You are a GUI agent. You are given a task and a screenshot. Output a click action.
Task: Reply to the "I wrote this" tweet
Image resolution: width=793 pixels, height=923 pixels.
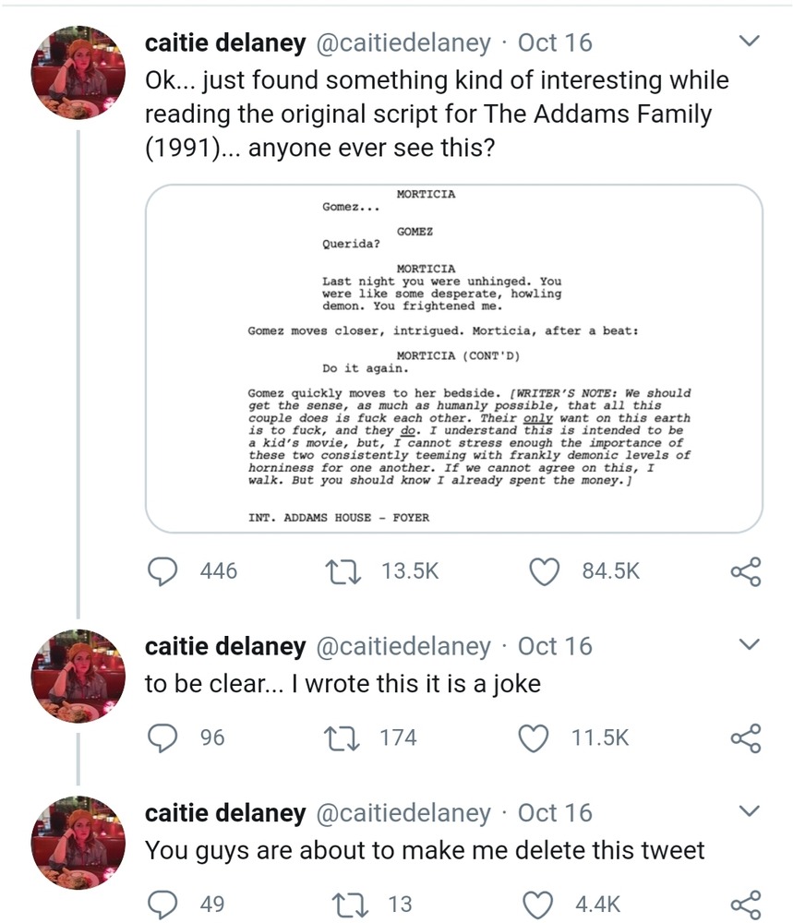[164, 737]
